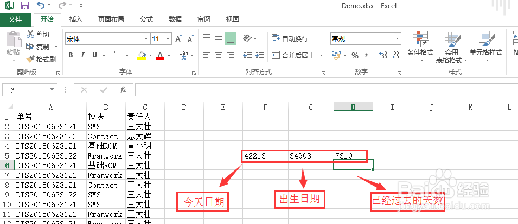Click the 复制 copy button
The width and height of the screenshot is (518, 224).
pos(37,47)
